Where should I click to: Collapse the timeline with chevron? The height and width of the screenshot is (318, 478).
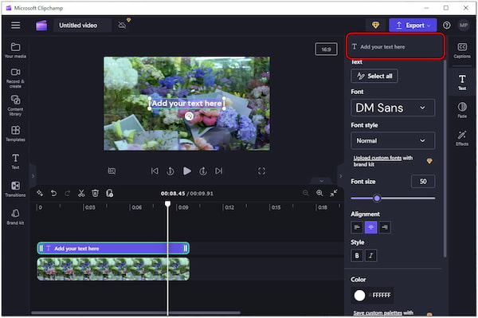(x=321, y=181)
